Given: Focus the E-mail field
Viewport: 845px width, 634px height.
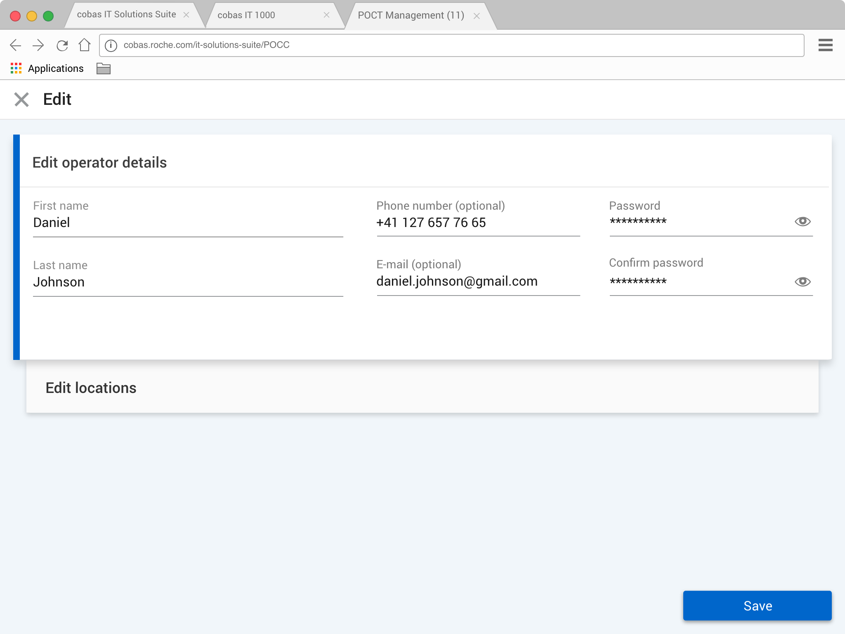Looking at the screenshot, I should (478, 282).
